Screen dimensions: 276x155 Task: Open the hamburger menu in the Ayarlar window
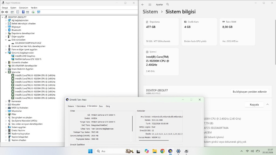tap(150, 5)
